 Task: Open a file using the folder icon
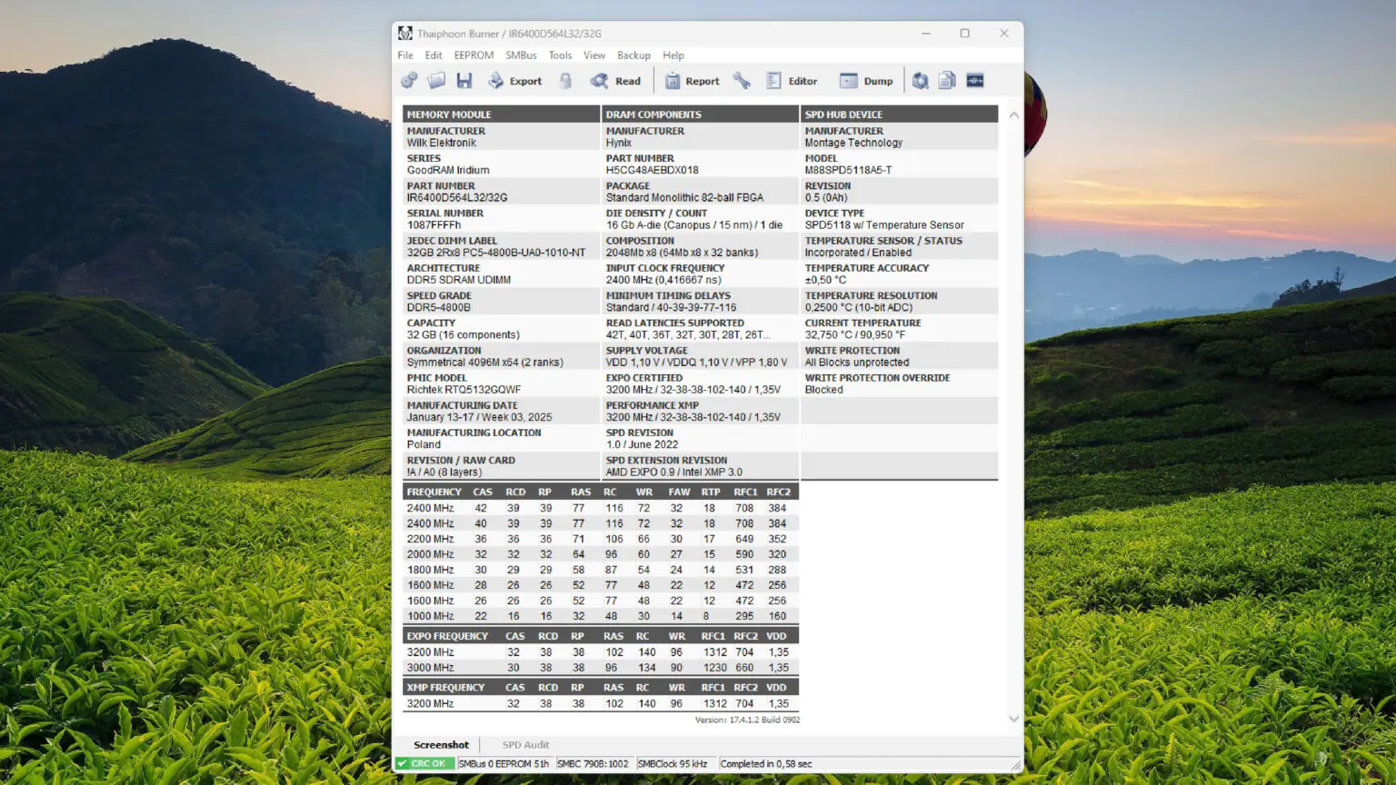[436, 80]
